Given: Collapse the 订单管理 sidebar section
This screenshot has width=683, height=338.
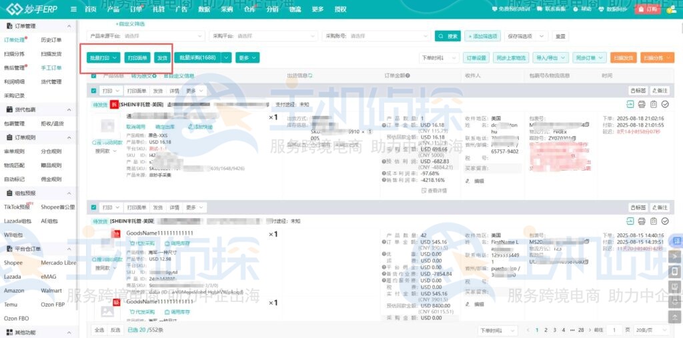Looking at the screenshot, I should [x=69, y=26].
